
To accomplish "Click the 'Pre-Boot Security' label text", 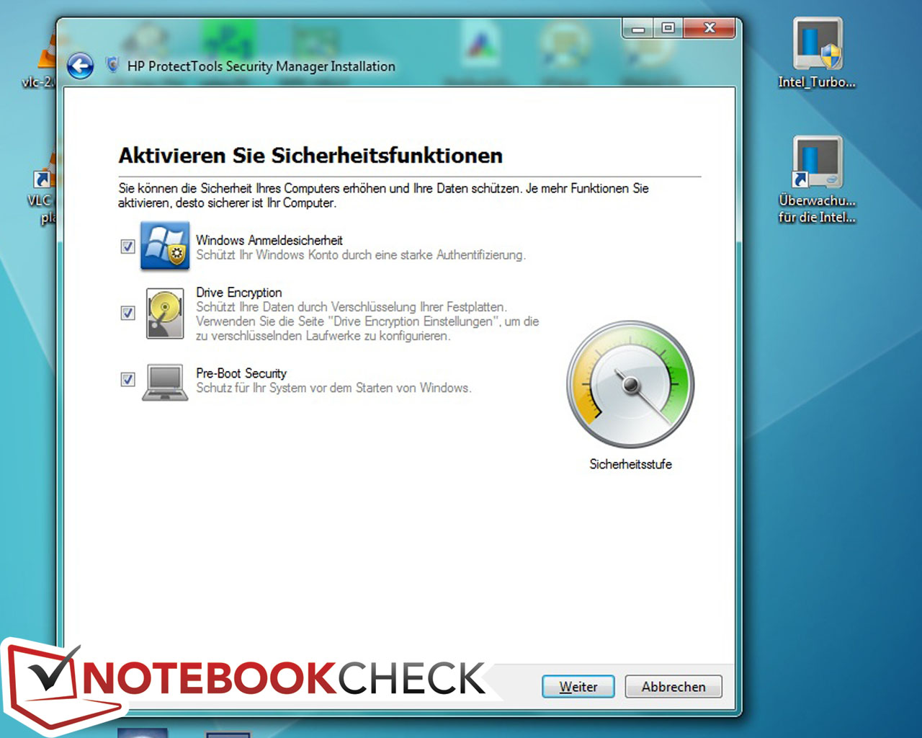I will tap(241, 373).
